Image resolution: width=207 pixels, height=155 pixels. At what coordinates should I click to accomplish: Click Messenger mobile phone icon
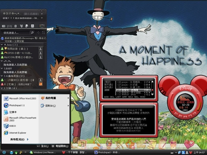16,26
